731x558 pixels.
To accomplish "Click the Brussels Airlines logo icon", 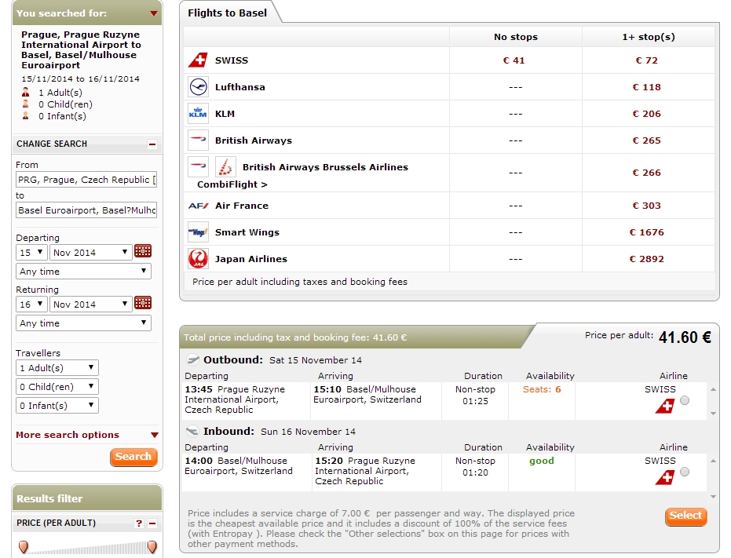I will click(x=225, y=166).
